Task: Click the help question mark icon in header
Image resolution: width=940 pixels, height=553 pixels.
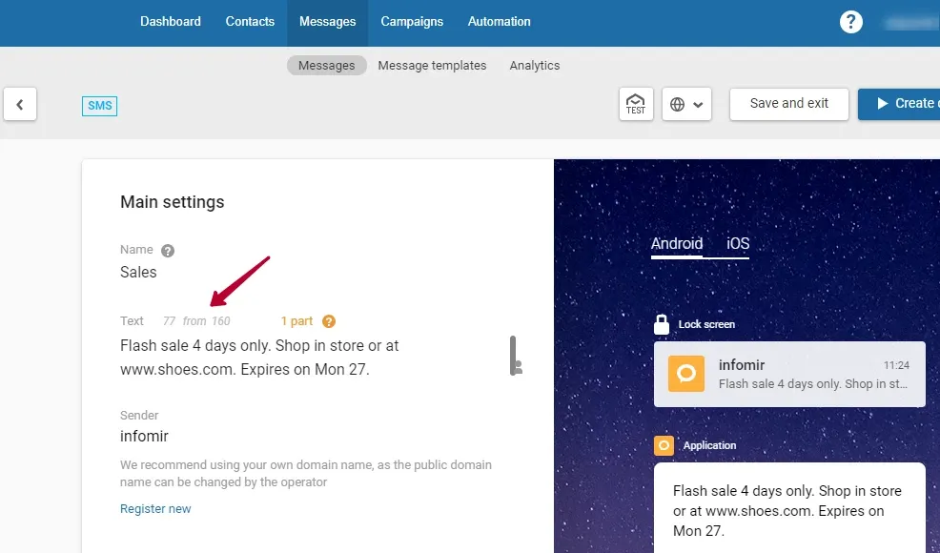Action: pos(850,22)
